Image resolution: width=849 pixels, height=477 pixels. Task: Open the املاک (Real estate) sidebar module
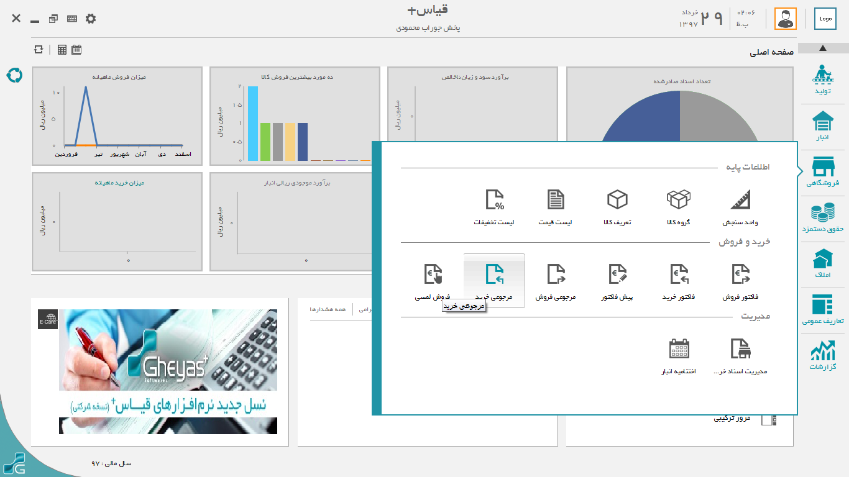click(822, 264)
